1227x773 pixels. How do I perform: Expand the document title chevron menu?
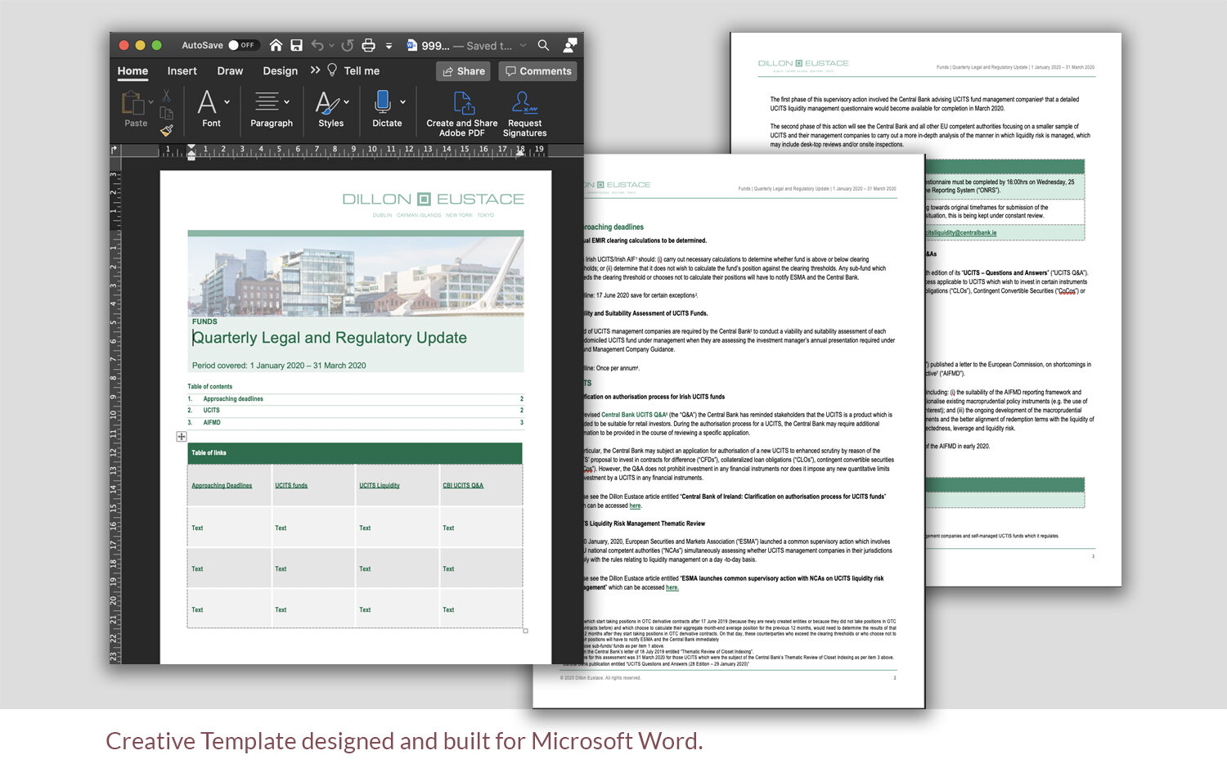coord(523,46)
